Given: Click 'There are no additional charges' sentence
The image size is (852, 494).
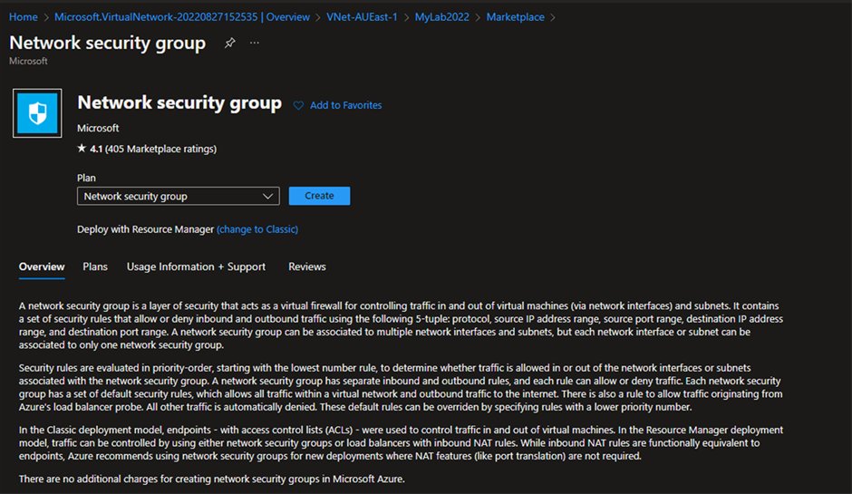Looking at the screenshot, I should point(212,479).
